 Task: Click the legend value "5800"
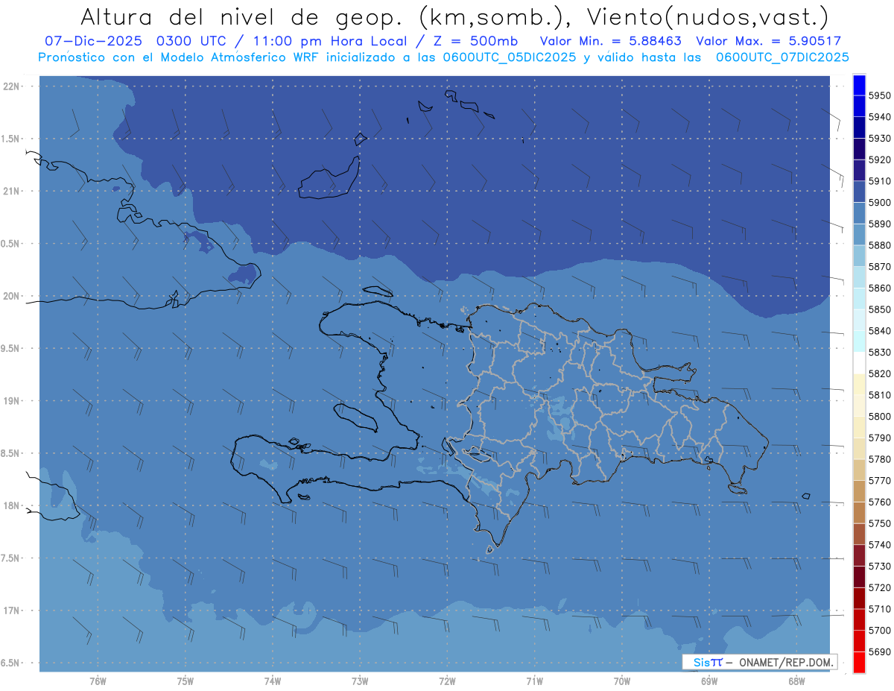pos(880,417)
